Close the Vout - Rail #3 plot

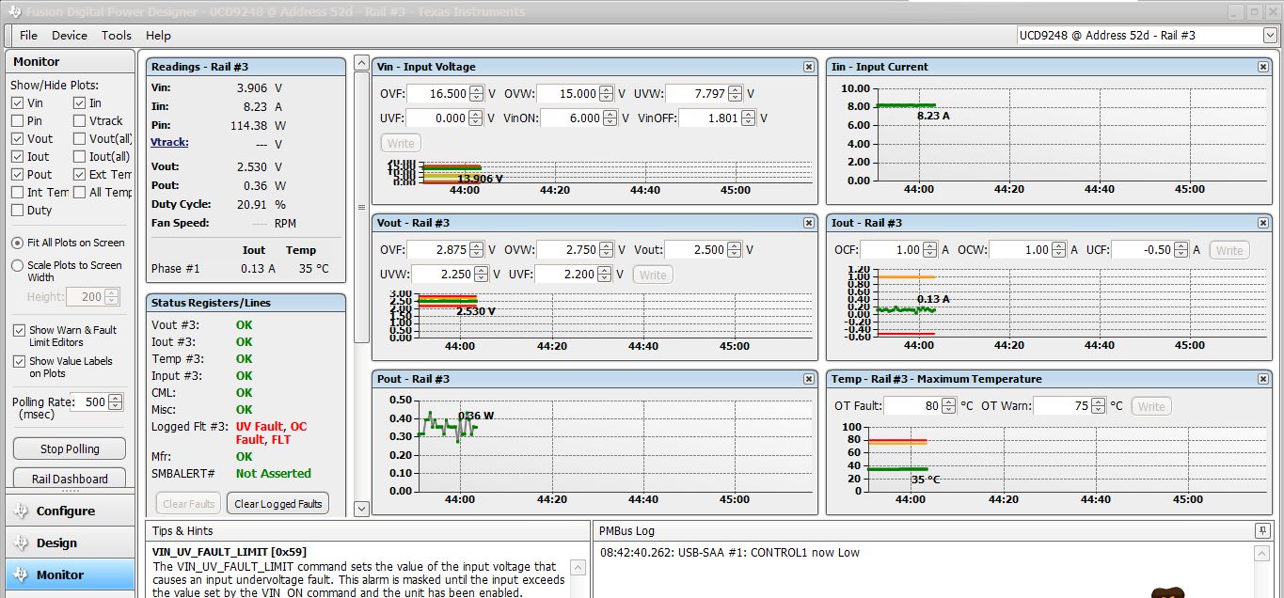(x=808, y=223)
